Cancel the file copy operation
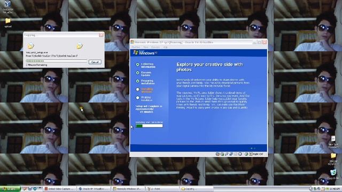The width and height of the screenshot is (342, 192). tap(95, 62)
